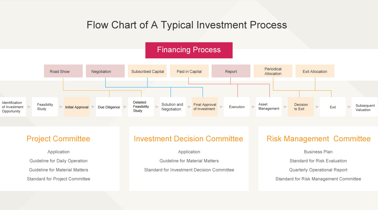Click the arrow between Initial Approval and Due Diligence

click(x=93, y=106)
